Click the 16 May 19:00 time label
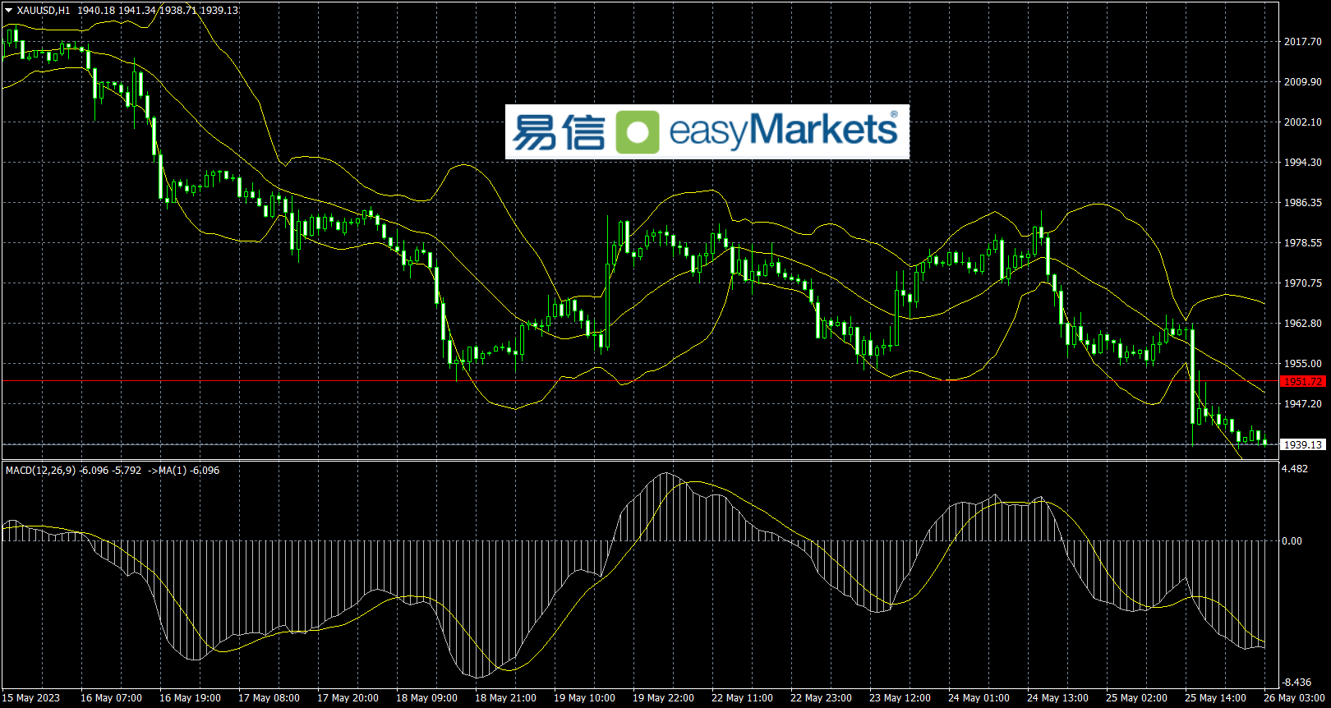 (190, 698)
